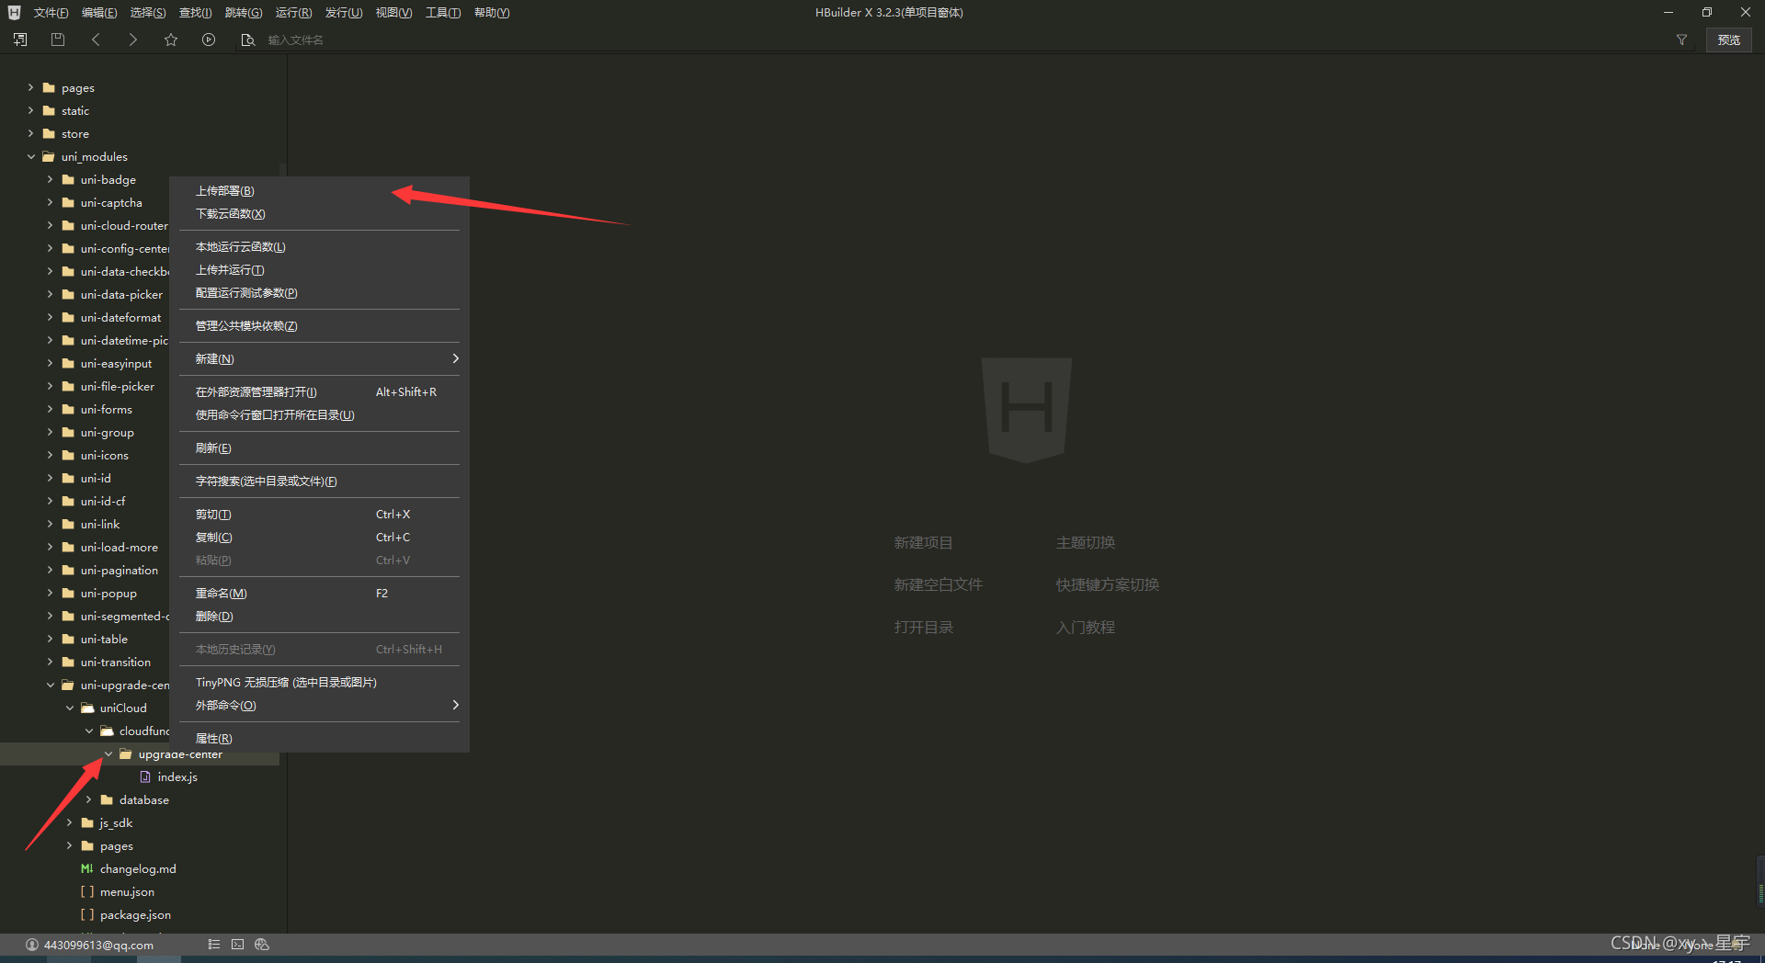The width and height of the screenshot is (1765, 963).
Task: Select 在外部资源管理器打开 menu entry
Action: coord(319,391)
